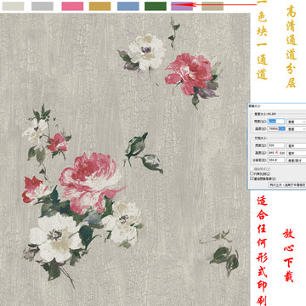Pick the purple color swatch

(182, 6)
